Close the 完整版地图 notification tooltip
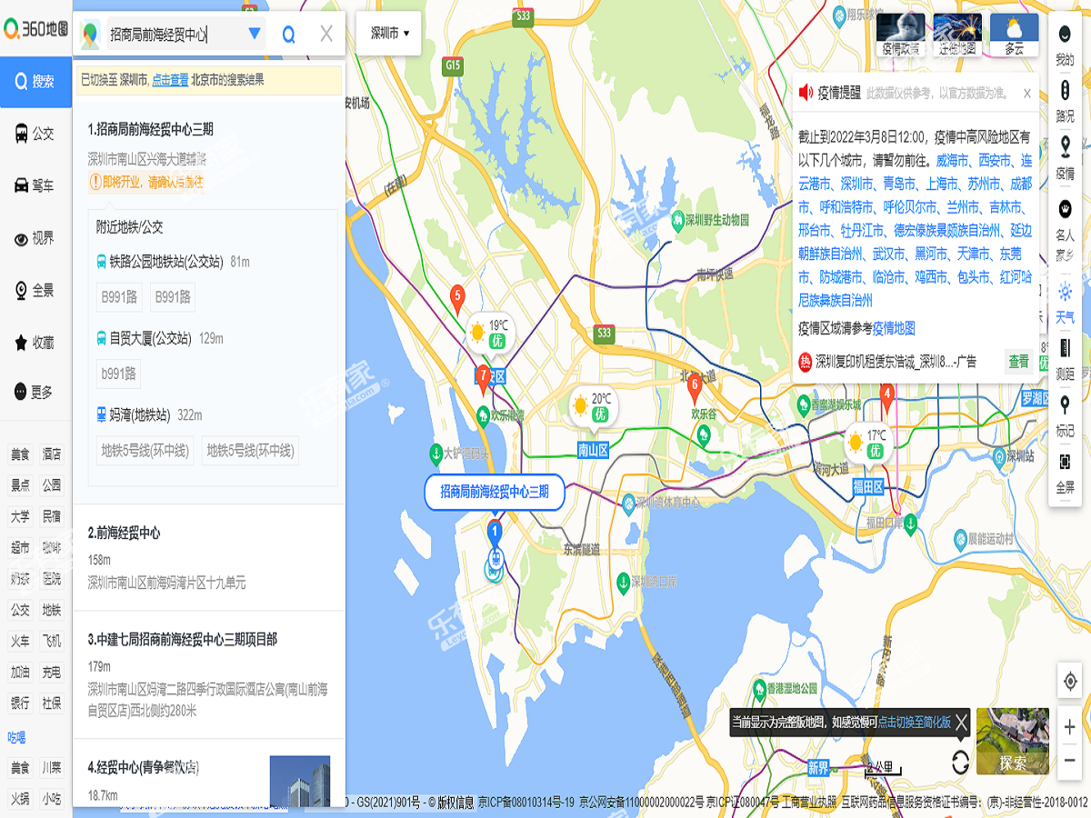 click(961, 722)
